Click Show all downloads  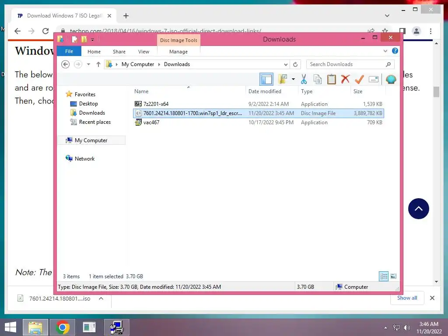[x=407, y=298]
